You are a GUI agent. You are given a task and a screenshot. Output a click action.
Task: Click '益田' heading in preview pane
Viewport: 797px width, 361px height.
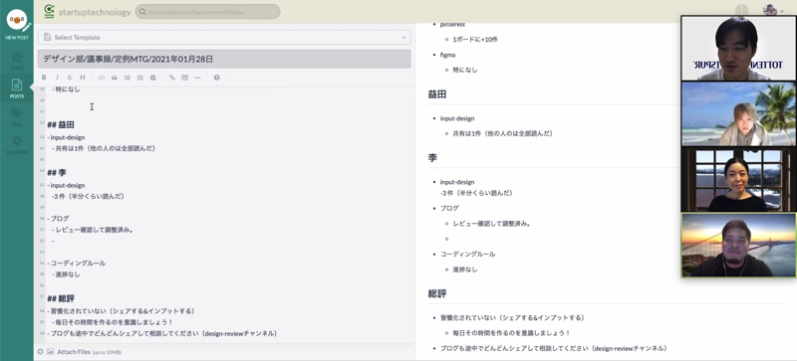point(437,93)
